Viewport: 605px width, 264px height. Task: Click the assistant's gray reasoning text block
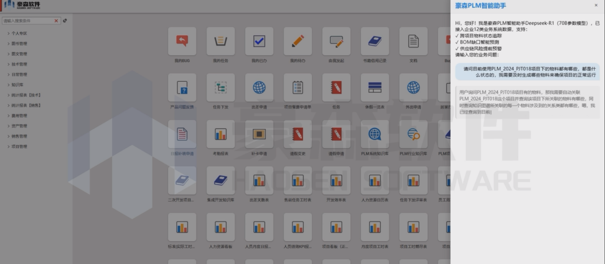[528, 102]
